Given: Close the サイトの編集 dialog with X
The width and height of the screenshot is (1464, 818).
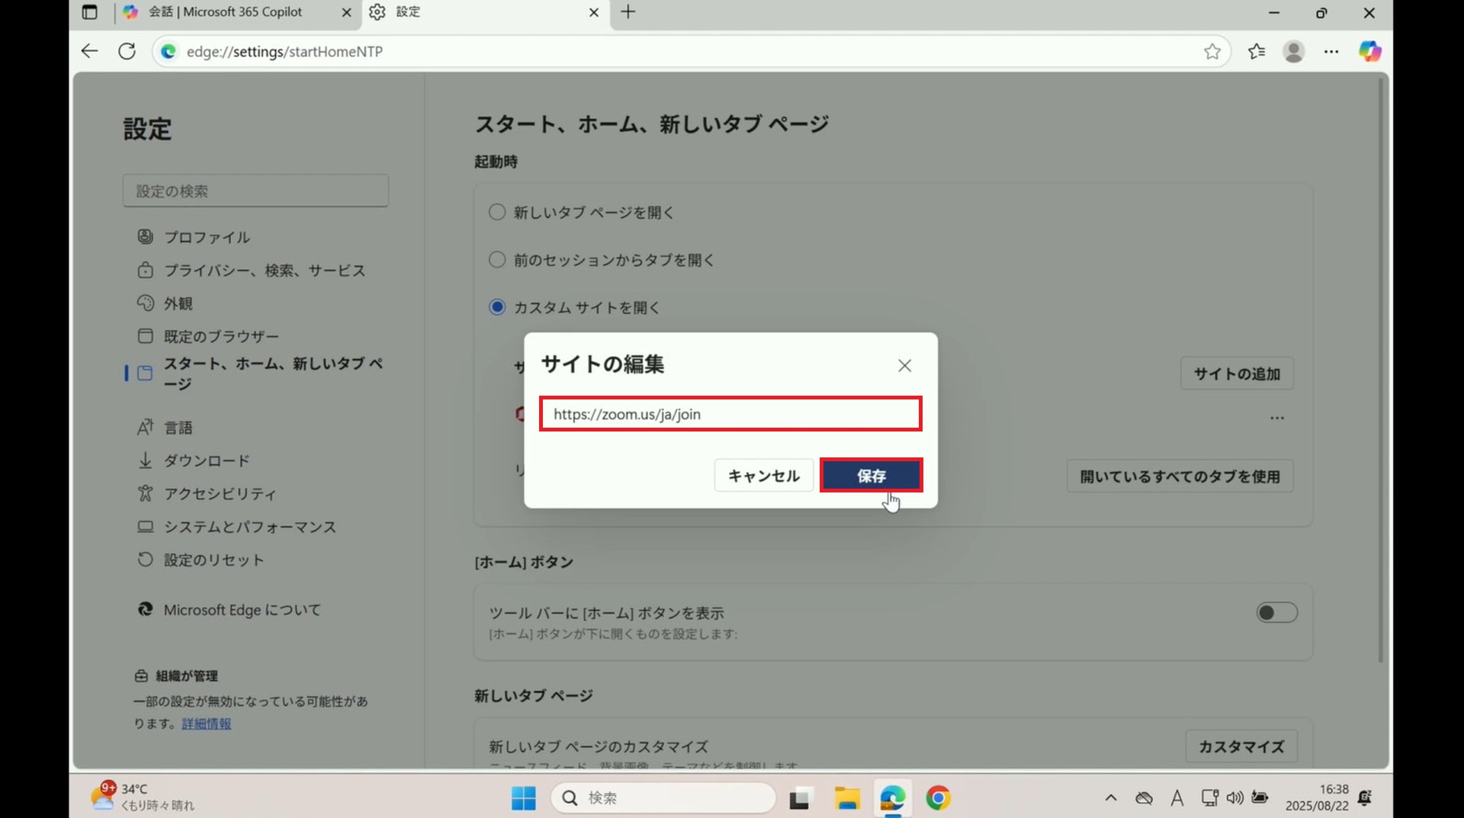Looking at the screenshot, I should 904,366.
